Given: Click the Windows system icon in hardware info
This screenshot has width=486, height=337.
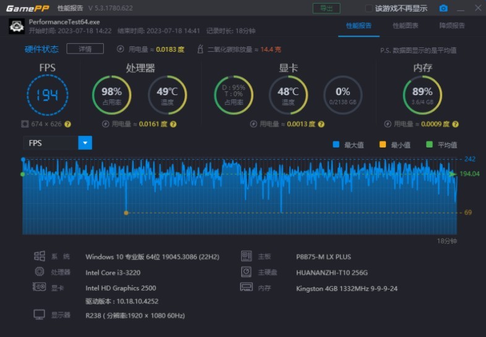Looking at the screenshot, I should 40,256.
